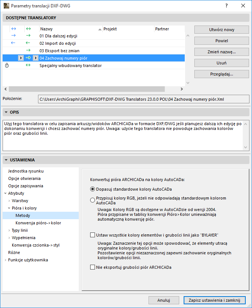The image size is (252, 308).
Task: Click the translator list scroll up arrow
Action: 188,36
